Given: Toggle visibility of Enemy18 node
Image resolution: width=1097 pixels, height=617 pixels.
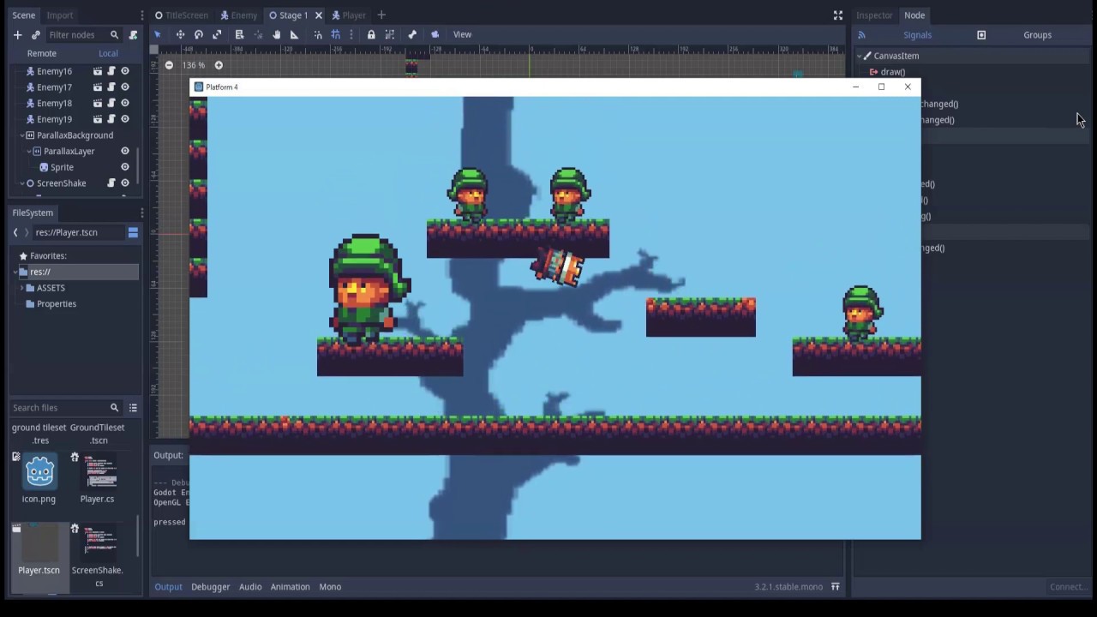Looking at the screenshot, I should 125,103.
